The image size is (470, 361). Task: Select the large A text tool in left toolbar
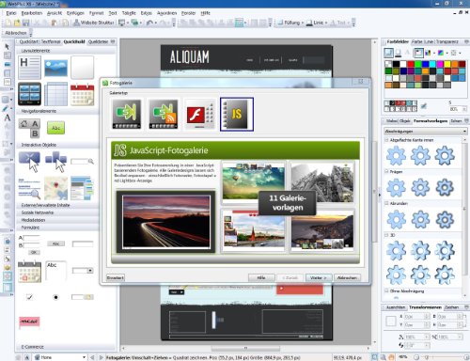7,118
